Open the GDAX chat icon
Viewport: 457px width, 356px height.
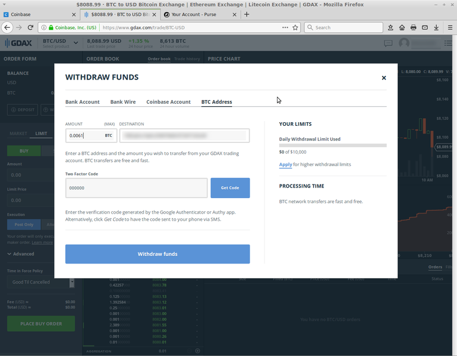[388, 43]
